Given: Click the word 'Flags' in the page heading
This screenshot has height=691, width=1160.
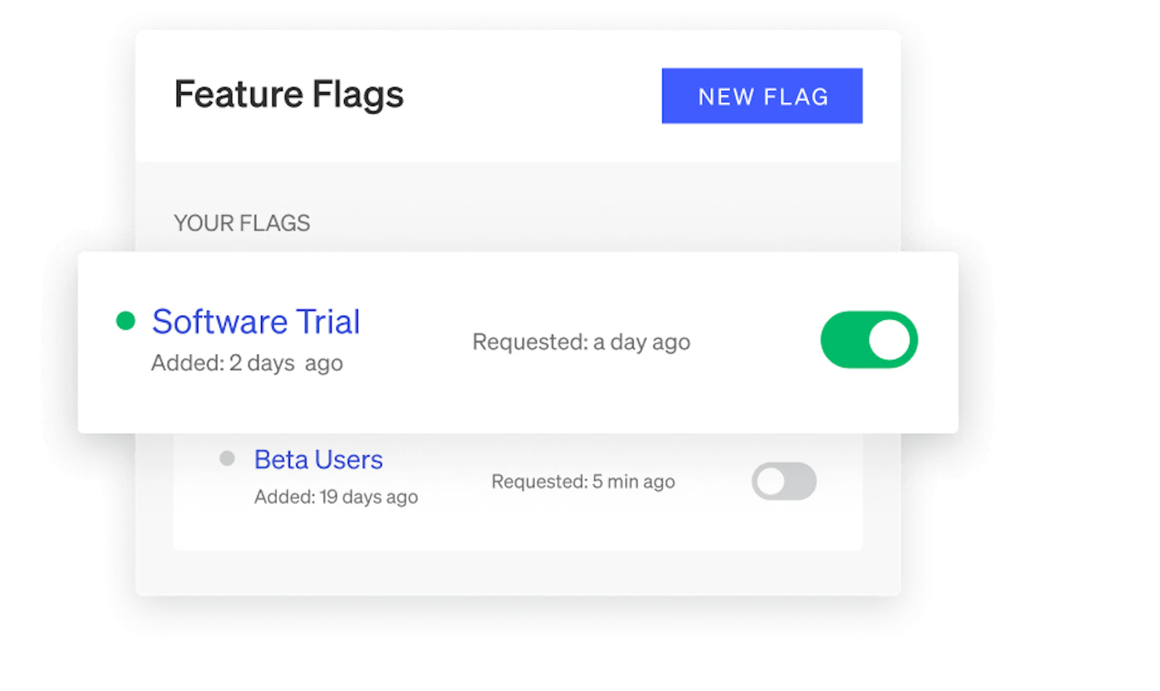Looking at the screenshot, I should click(358, 95).
